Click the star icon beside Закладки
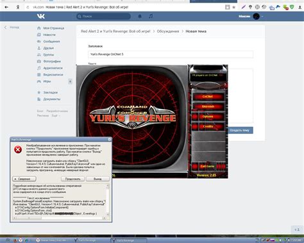304x243 pixels. click(x=39, y=92)
